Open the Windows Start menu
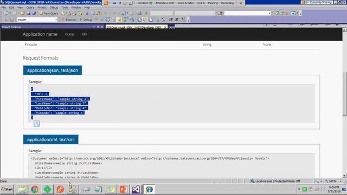Image resolution: width=347 pixels, height=195 pixels. (7, 189)
